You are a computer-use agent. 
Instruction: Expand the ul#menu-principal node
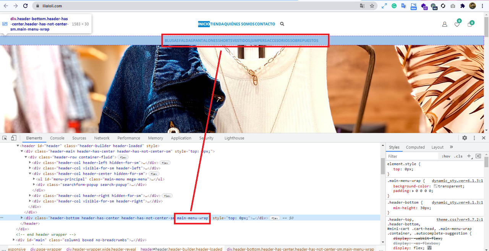(x=34, y=179)
